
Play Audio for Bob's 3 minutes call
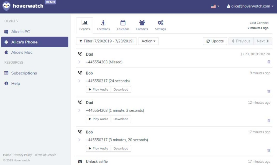98,148
